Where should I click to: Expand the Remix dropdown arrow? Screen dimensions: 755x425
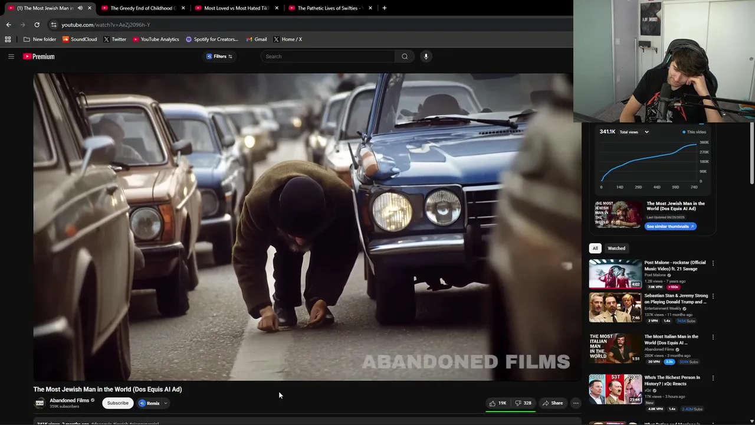tap(166, 403)
